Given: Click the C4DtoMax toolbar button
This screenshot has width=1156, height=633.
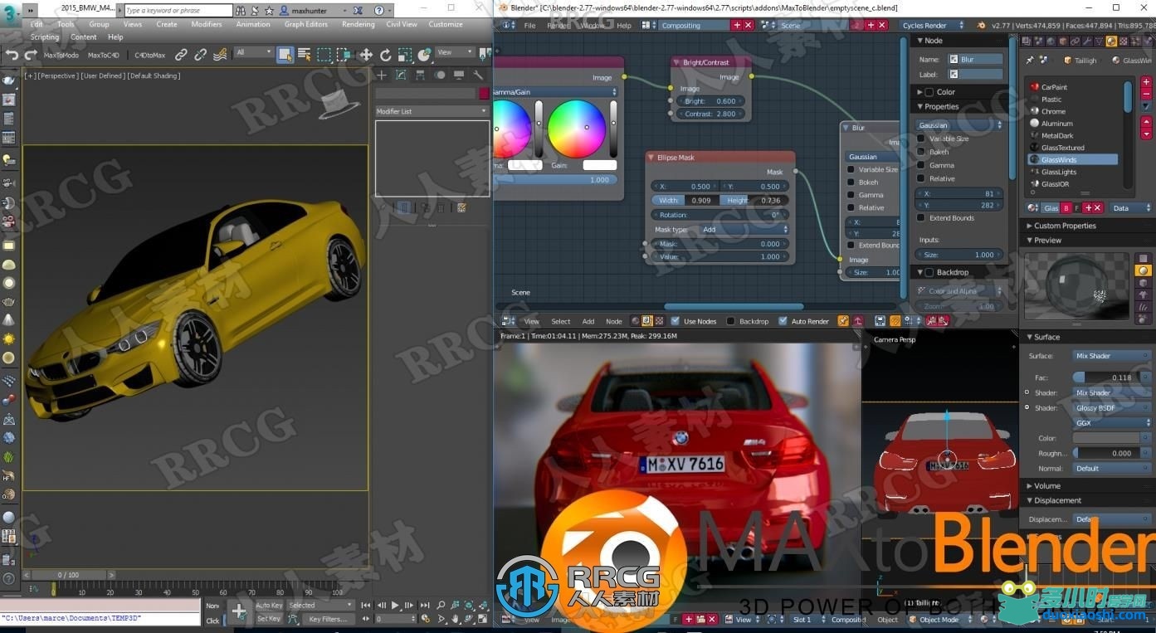Looking at the screenshot, I should [x=149, y=56].
